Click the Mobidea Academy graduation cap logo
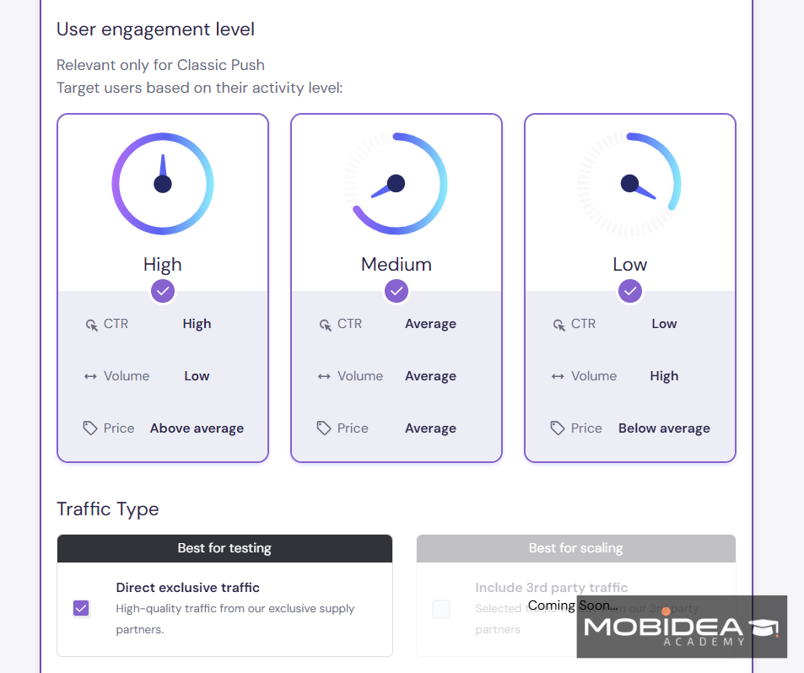This screenshot has height=673, width=804. pyautogui.click(x=764, y=627)
